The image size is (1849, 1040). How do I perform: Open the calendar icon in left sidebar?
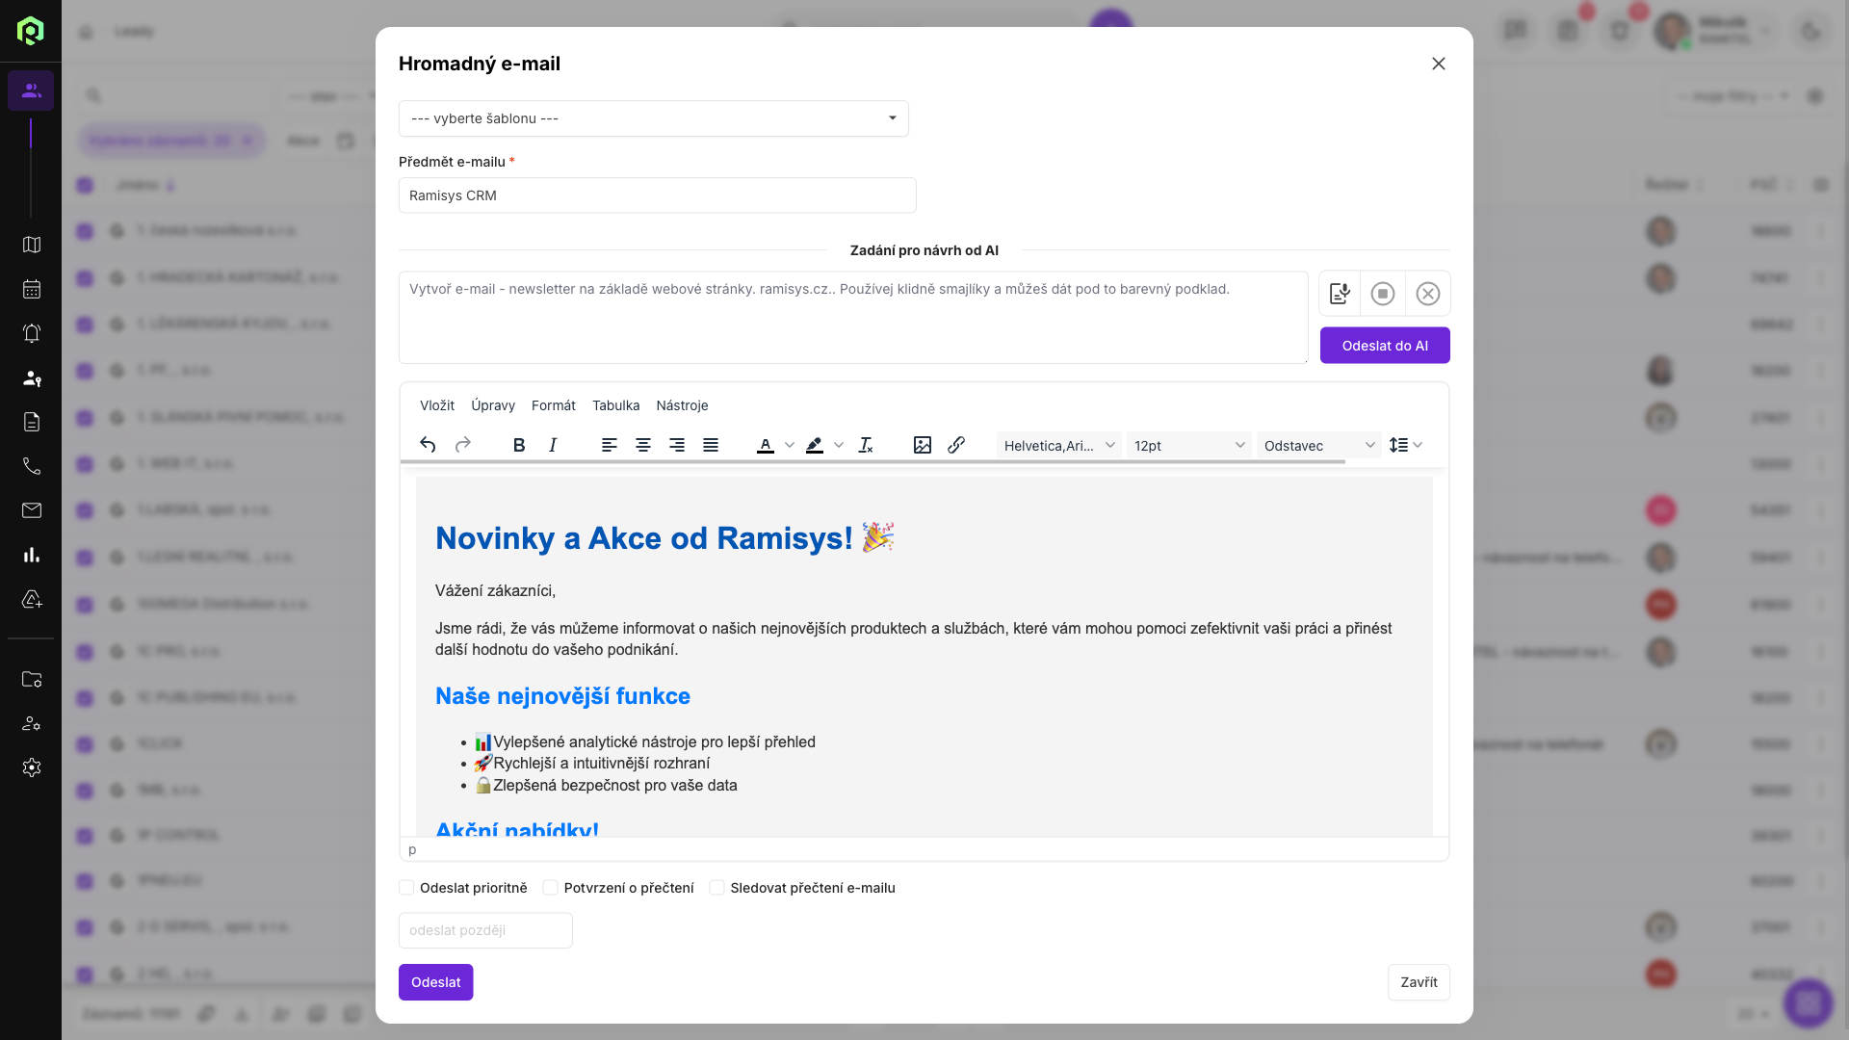coord(32,289)
